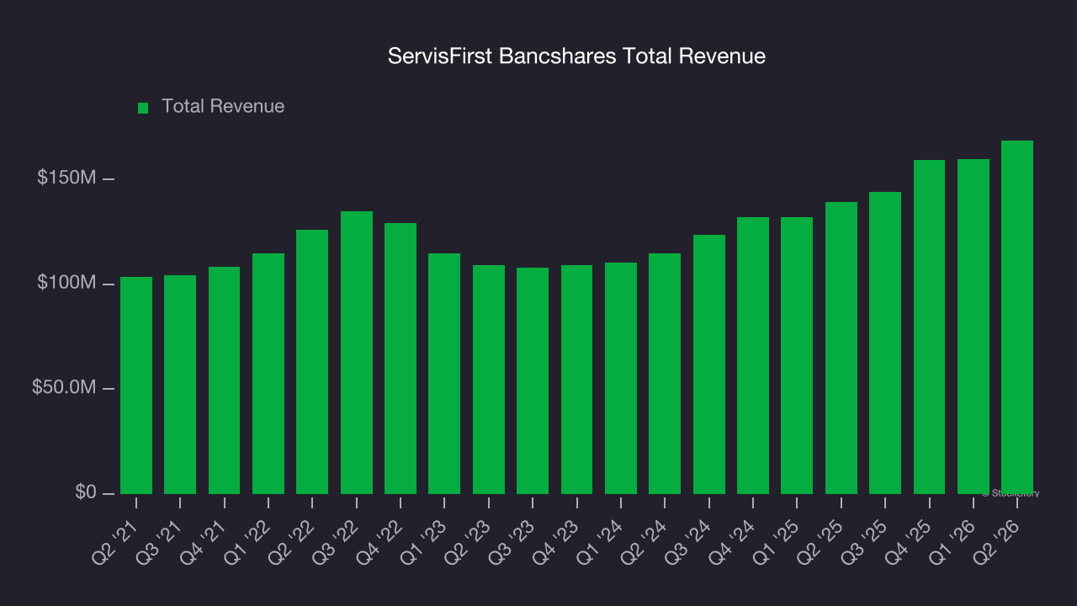This screenshot has width=1077, height=606.
Task: Click the Q3 '23 bar
Action: (533, 380)
